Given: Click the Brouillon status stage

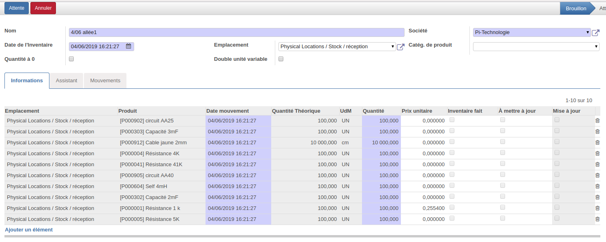Looking at the screenshot, I should click(x=576, y=8).
